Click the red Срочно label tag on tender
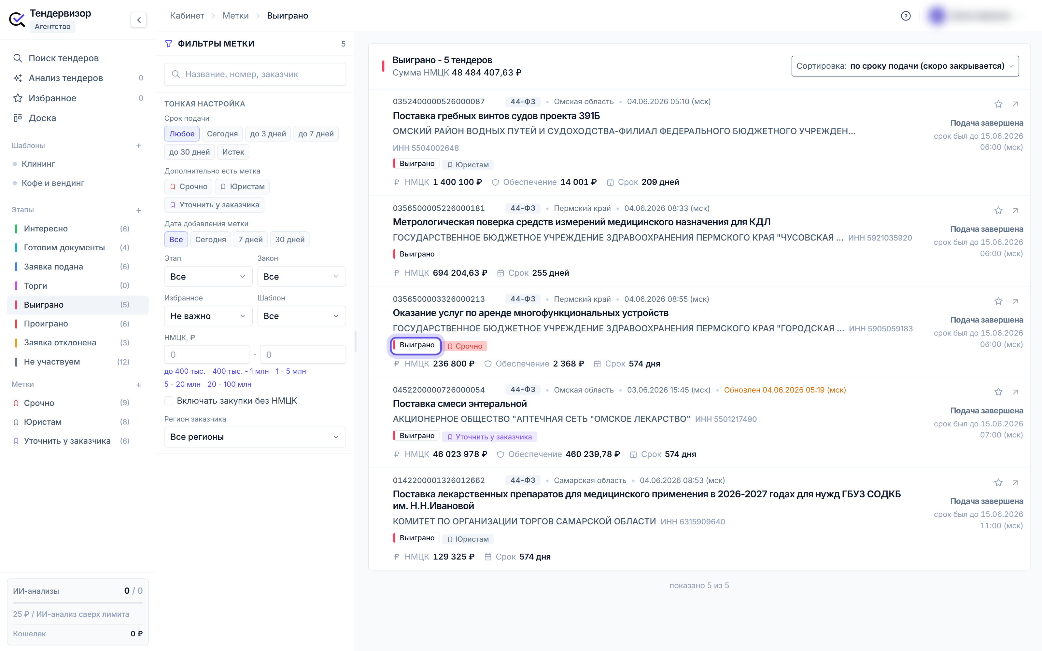Viewport: 1042px width, 651px height. (x=465, y=346)
